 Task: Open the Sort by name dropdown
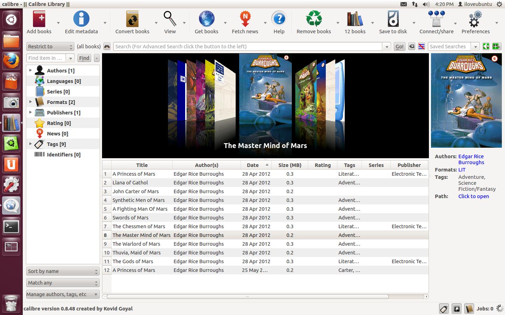click(x=63, y=271)
